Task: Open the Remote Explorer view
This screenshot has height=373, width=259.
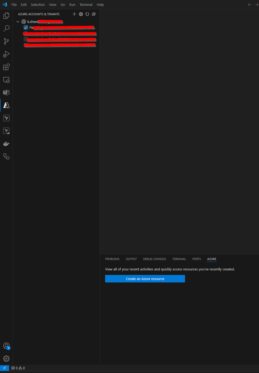Action: [x=6, y=80]
